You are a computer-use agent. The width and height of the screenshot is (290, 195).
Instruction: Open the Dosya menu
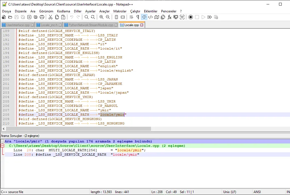pyautogui.click(x=7, y=11)
